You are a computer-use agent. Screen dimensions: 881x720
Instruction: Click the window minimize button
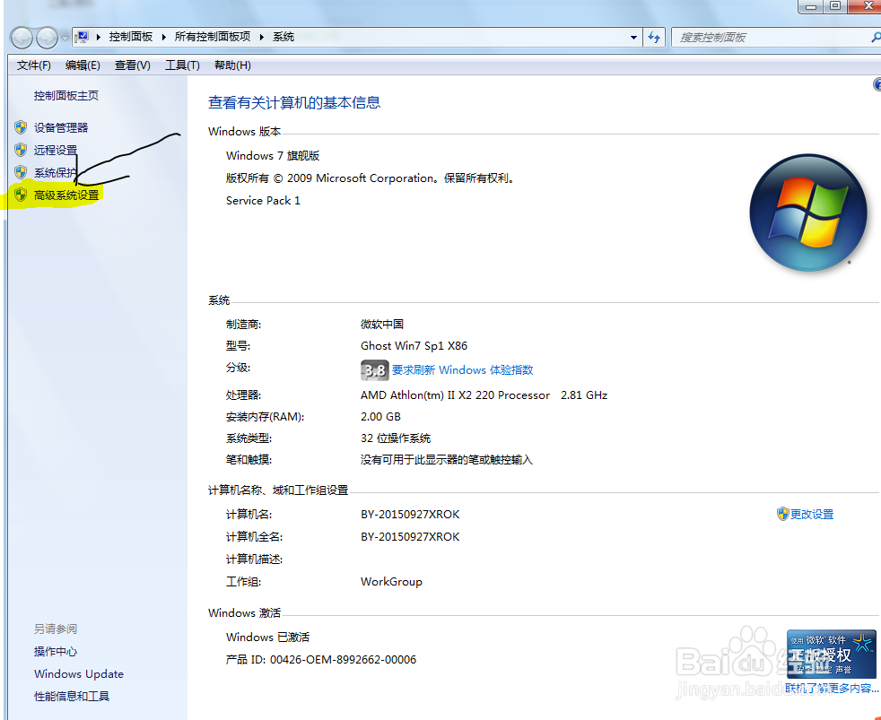coord(811,6)
